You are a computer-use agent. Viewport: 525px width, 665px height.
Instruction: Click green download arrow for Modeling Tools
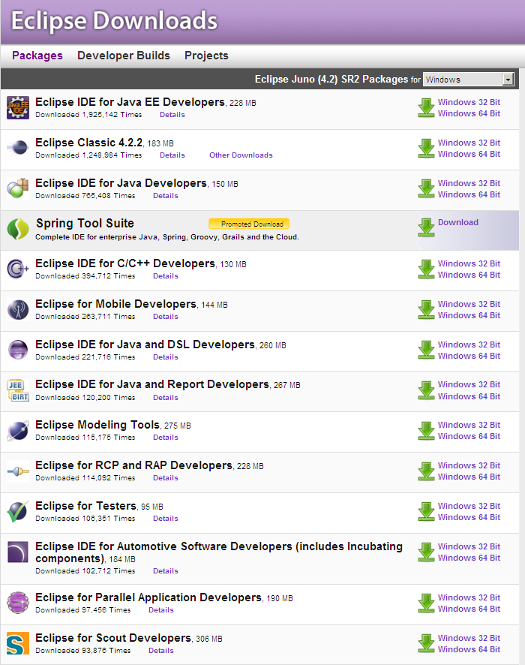click(426, 431)
